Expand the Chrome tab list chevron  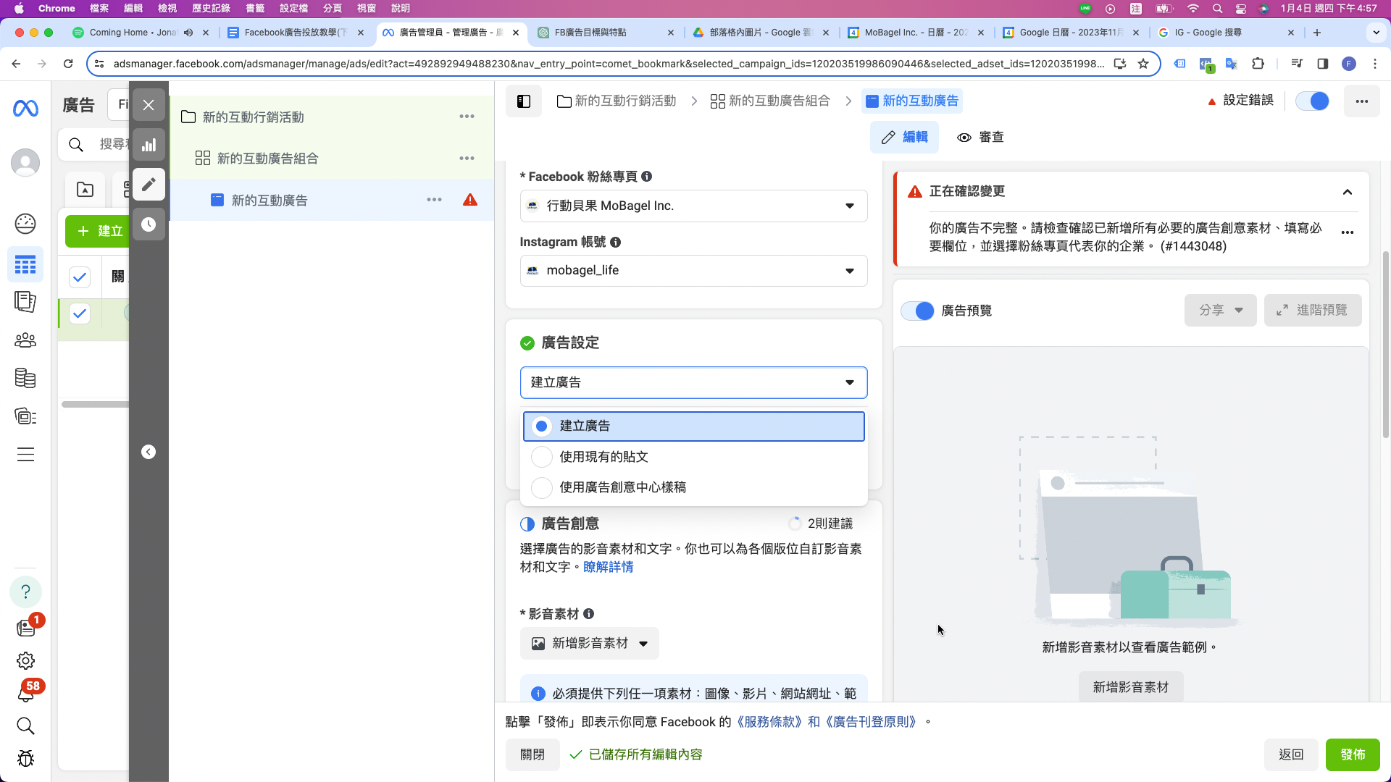point(1377,33)
